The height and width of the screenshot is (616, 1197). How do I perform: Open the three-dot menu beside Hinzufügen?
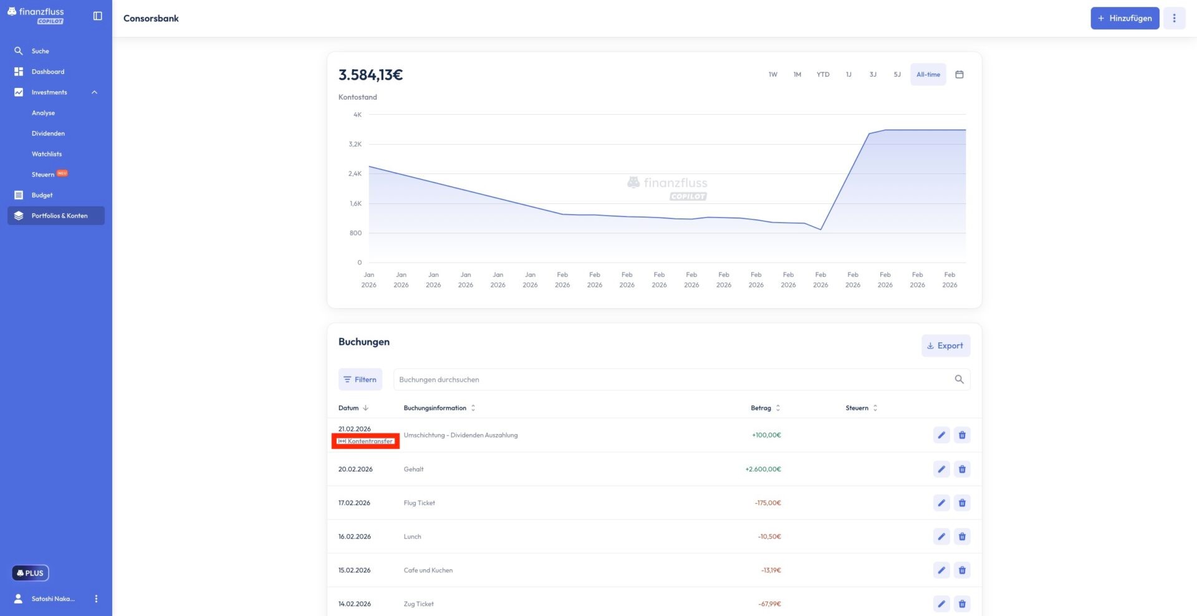(x=1174, y=18)
